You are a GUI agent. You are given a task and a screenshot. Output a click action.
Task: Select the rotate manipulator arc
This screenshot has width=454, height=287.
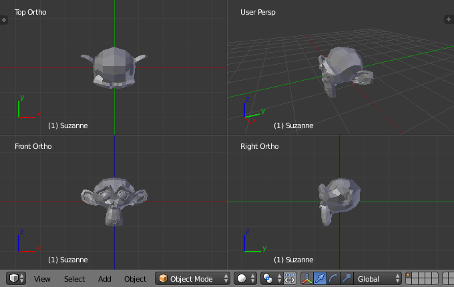[x=334, y=278]
